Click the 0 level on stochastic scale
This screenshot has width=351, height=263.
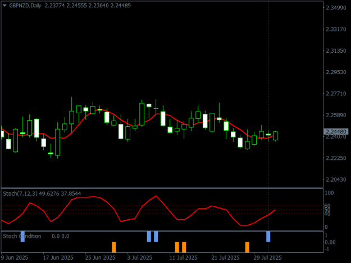pos(326,227)
